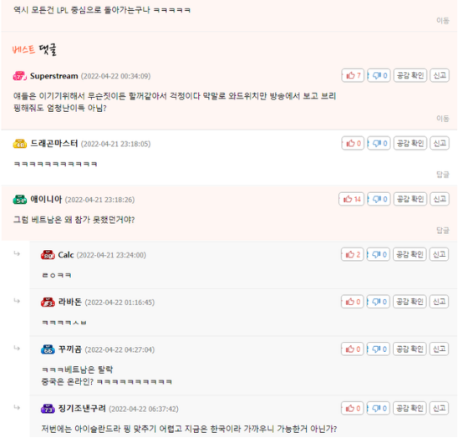This screenshot has height=438, width=463.
Task: Like 징기조낸구려's reply
Action: point(353,409)
